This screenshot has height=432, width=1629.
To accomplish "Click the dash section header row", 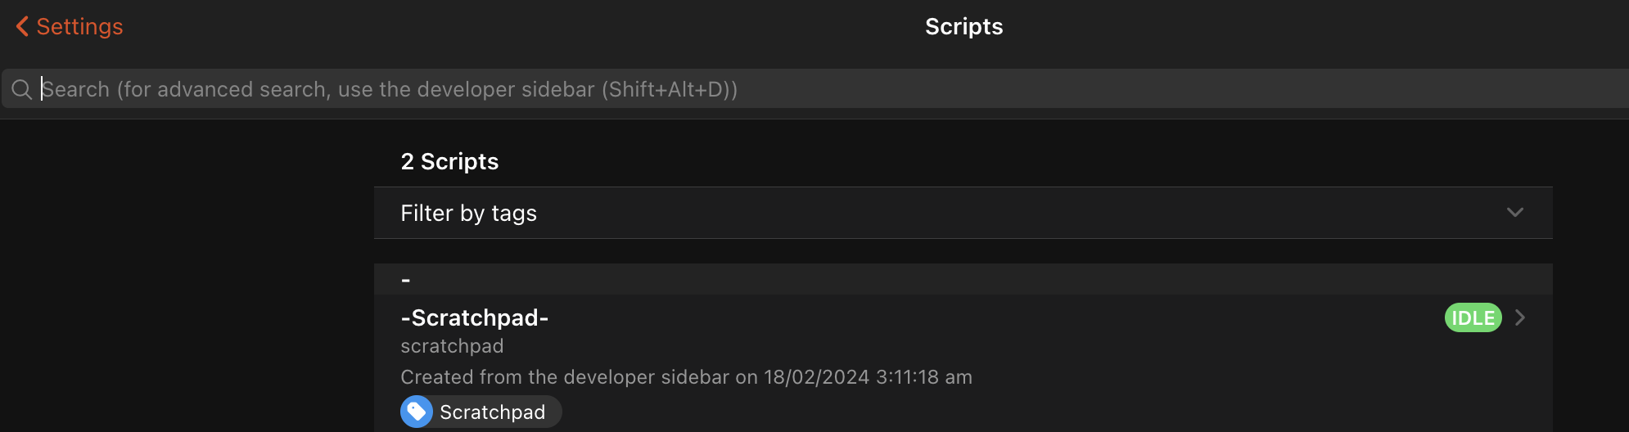I will (963, 279).
